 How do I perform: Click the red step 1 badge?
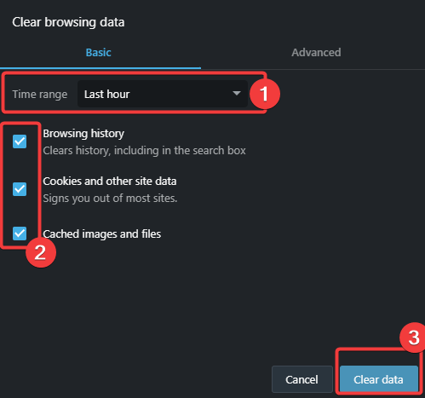click(265, 94)
